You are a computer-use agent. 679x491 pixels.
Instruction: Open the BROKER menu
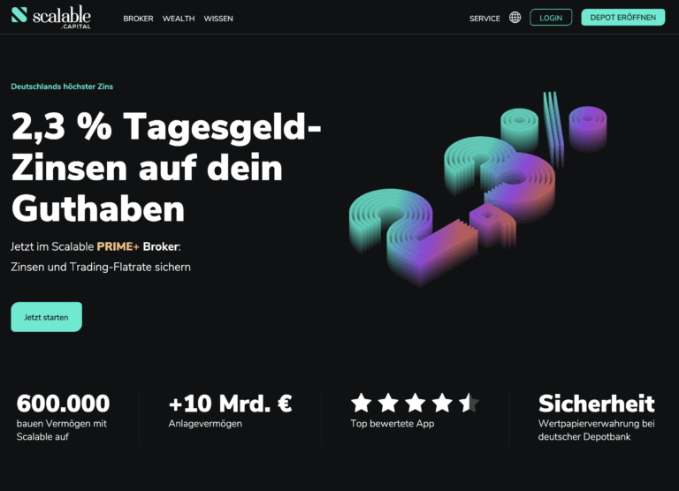click(x=138, y=19)
